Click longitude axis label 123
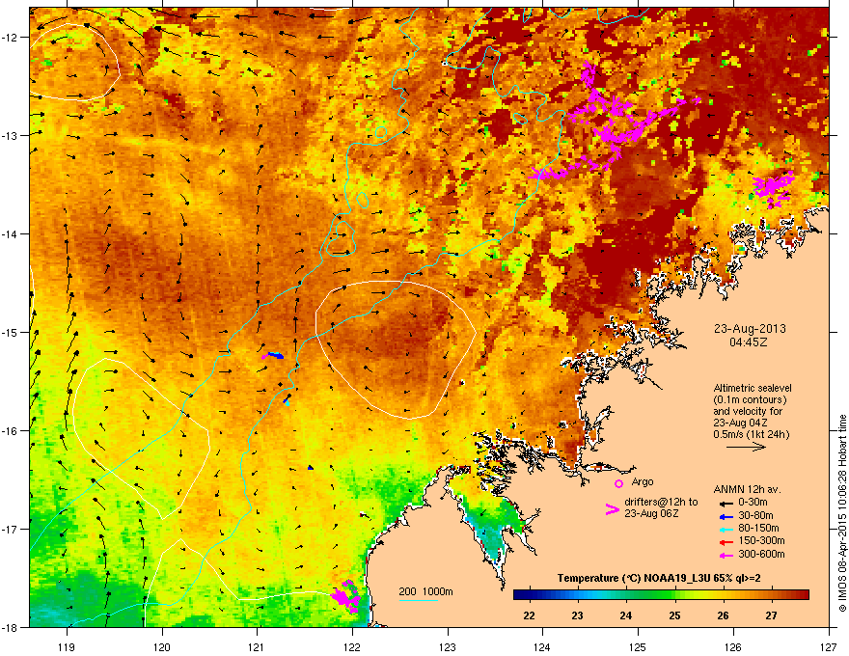Screen dimensions: 849x656 point(448,646)
